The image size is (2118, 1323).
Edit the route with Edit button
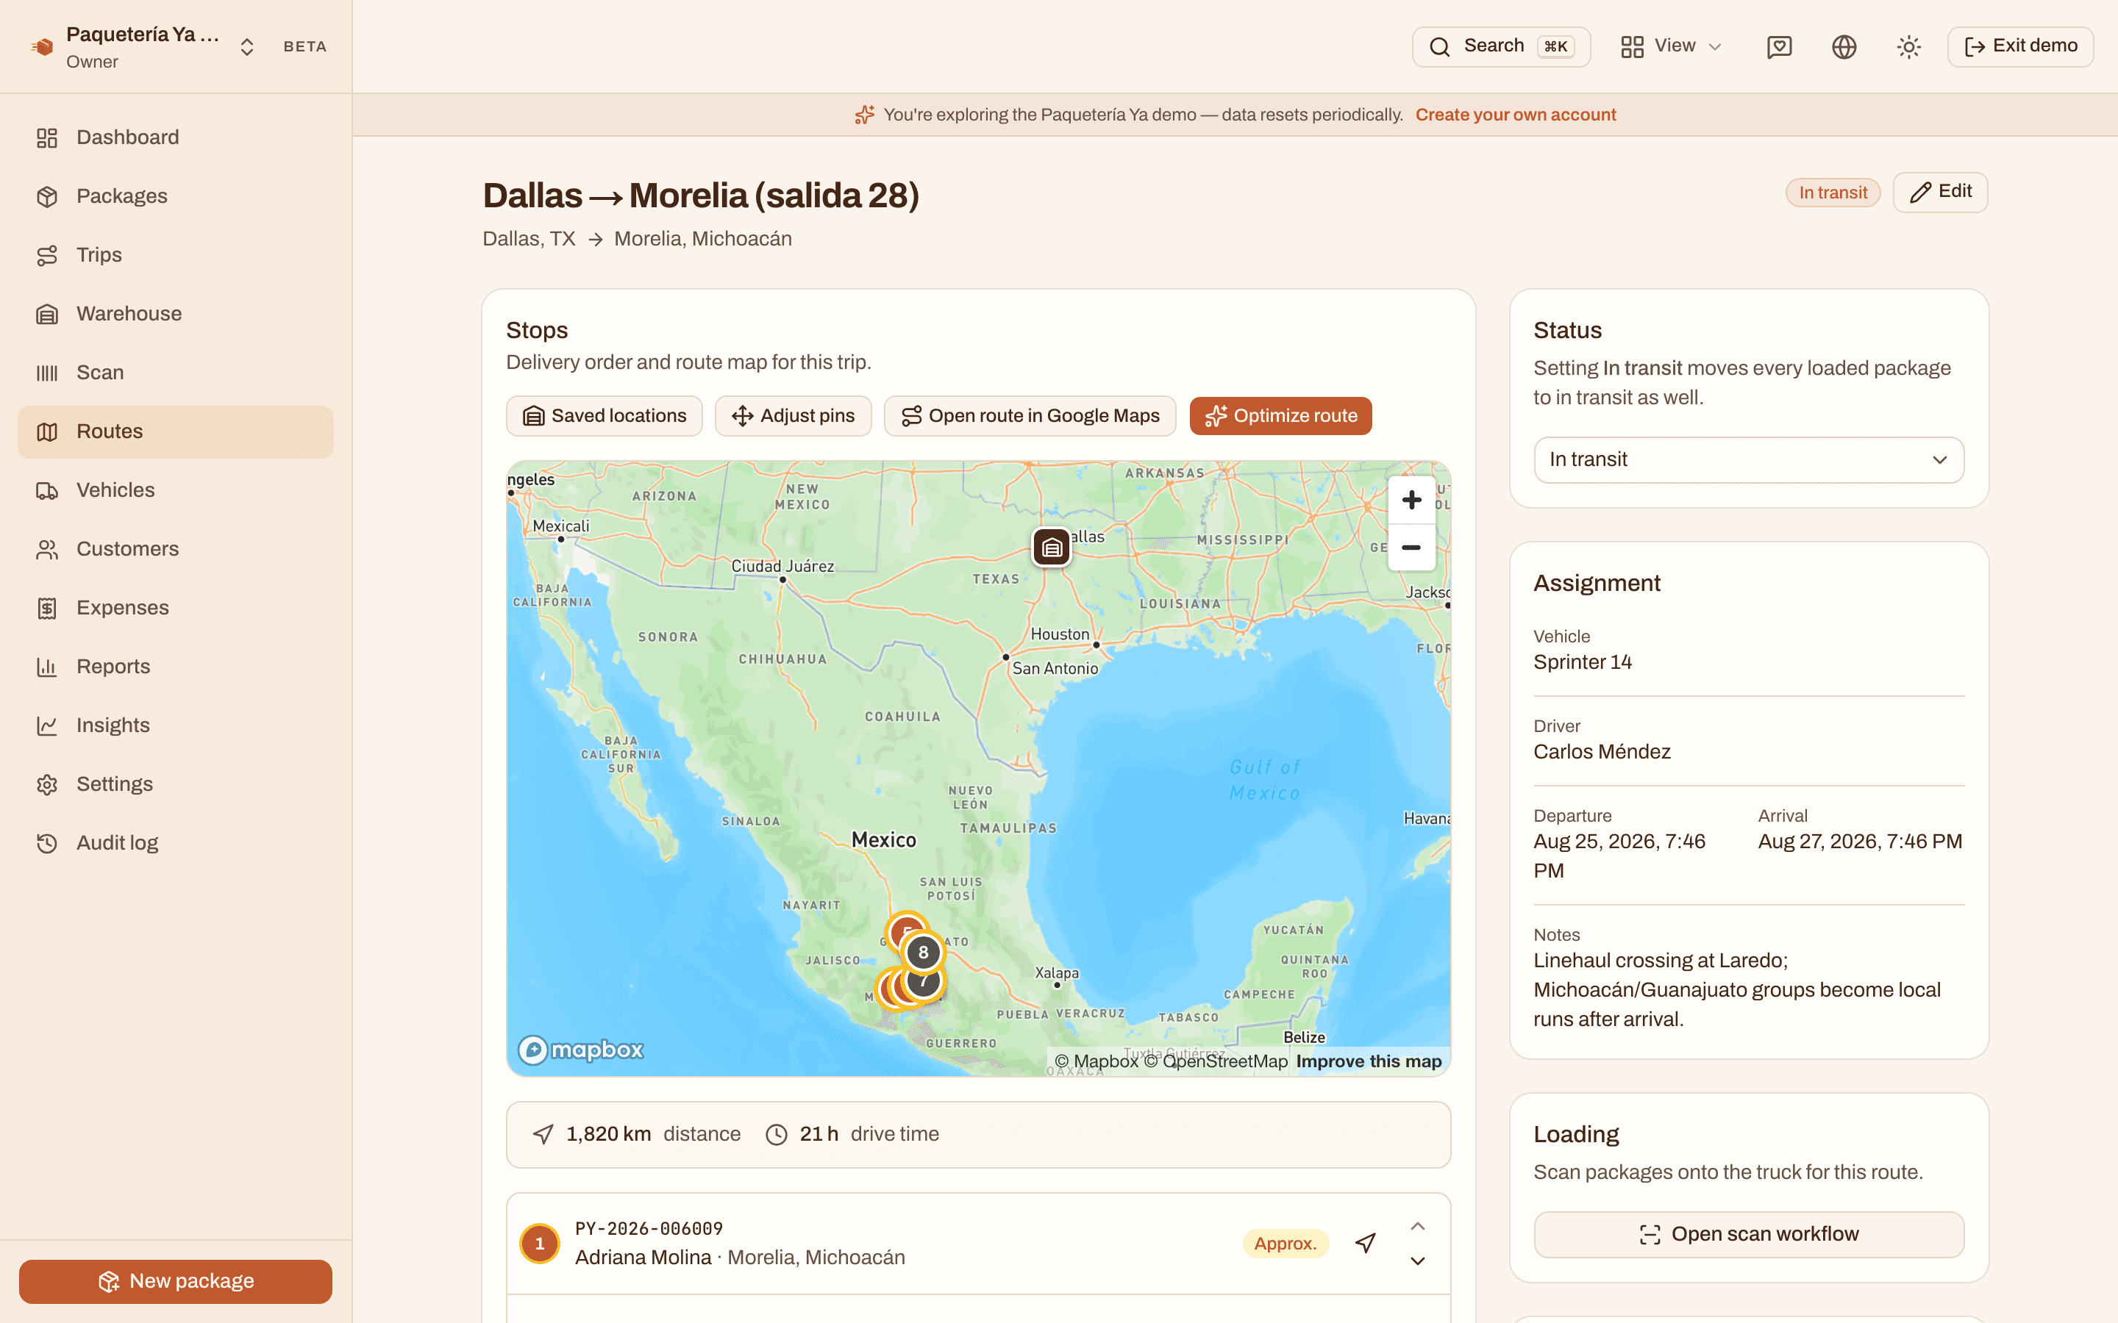tap(1939, 192)
